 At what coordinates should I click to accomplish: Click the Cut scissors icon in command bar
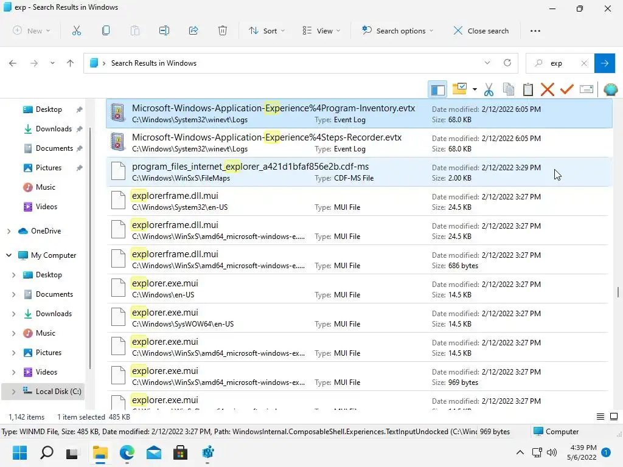[x=76, y=30]
